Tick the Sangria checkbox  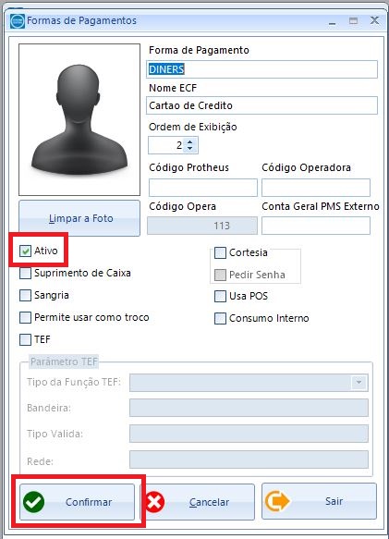[25, 295]
